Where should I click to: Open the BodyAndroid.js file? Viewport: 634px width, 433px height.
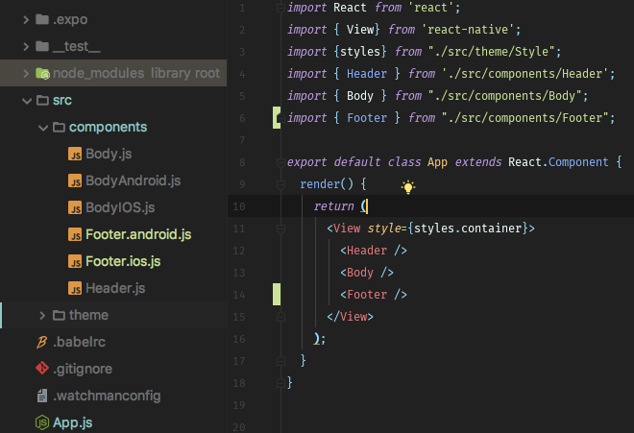coord(133,180)
